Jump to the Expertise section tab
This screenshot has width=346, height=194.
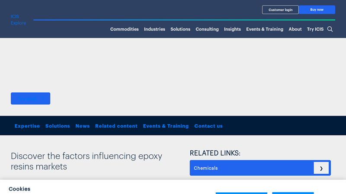point(27,126)
